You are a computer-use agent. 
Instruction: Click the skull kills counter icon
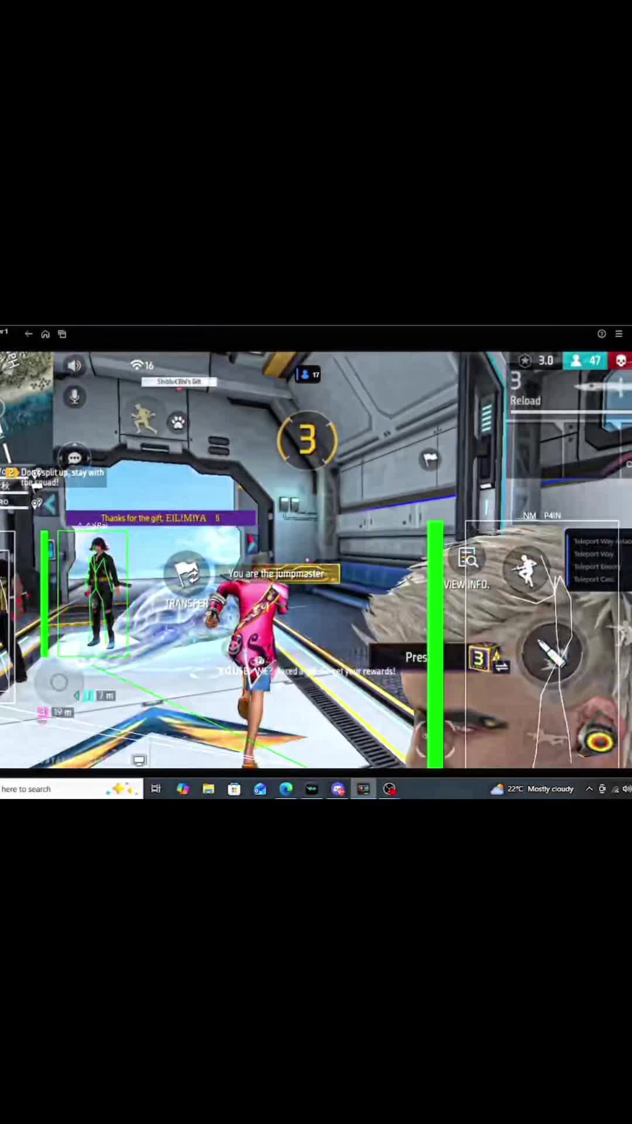621,361
